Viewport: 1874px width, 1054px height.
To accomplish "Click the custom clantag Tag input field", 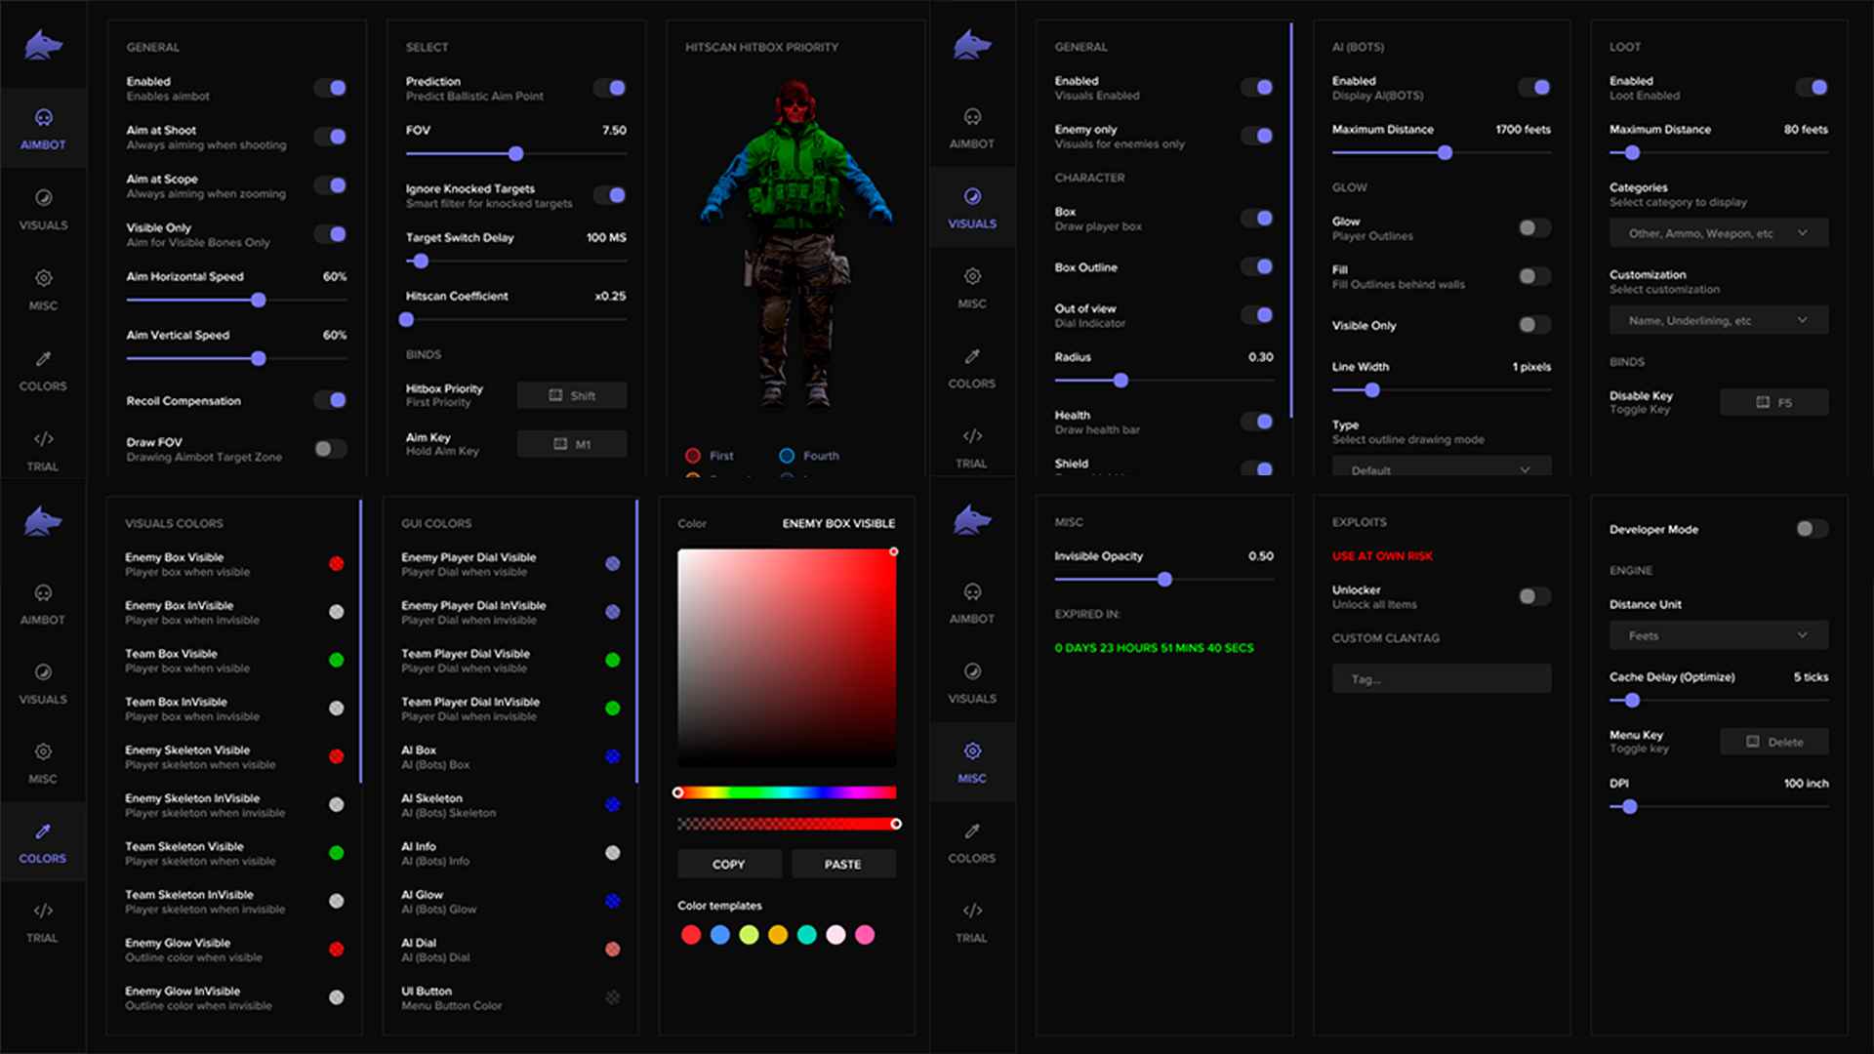I will pyautogui.click(x=1441, y=679).
